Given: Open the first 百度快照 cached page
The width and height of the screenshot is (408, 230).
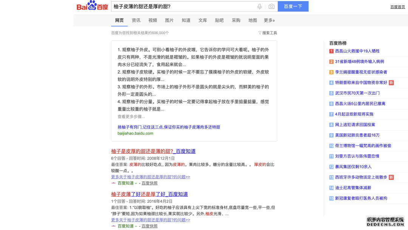Looking at the screenshot, I should [149, 183].
